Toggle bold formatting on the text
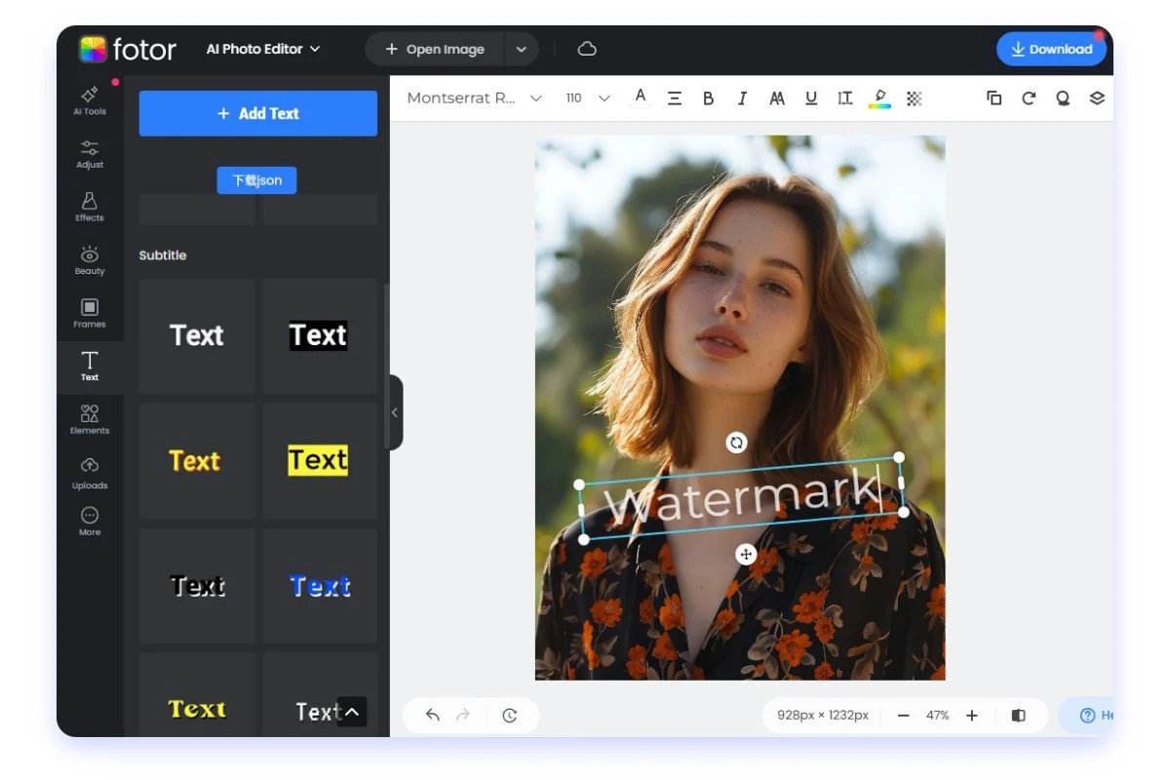The height and width of the screenshot is (780, 1170). [708, 97]
